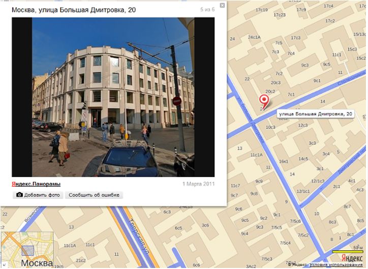Show previous photo via left black bar
Screen dimensions: 368x269
click(x=21, y=97)
